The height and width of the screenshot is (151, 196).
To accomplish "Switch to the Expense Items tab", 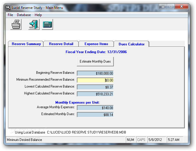I will (96, 44).
